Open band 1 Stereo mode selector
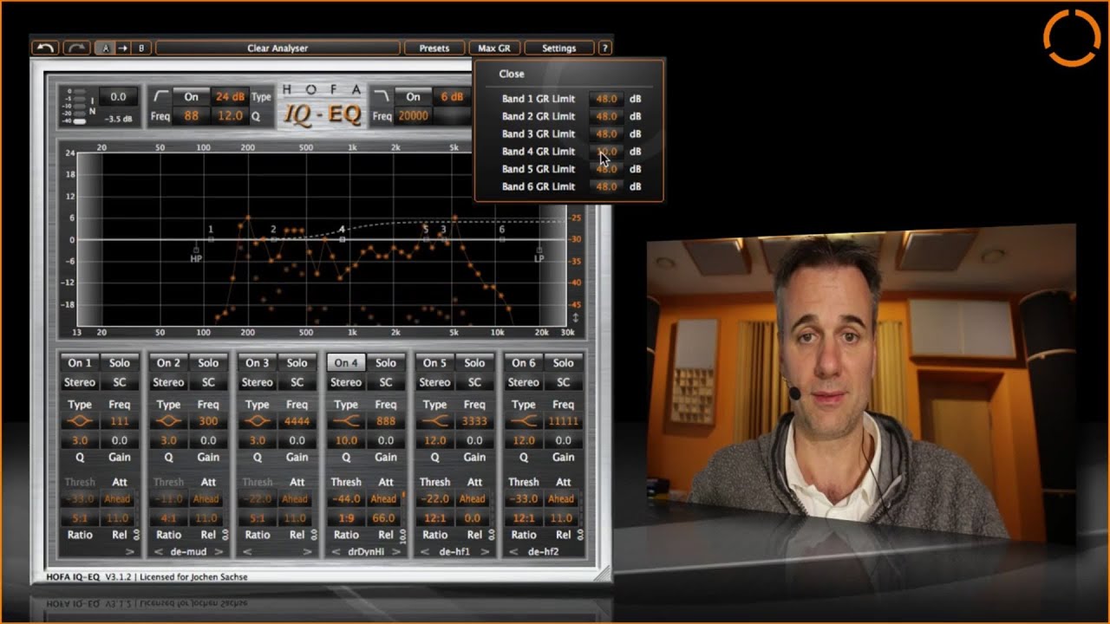The image size is (1110, 624). pos(80,382)
